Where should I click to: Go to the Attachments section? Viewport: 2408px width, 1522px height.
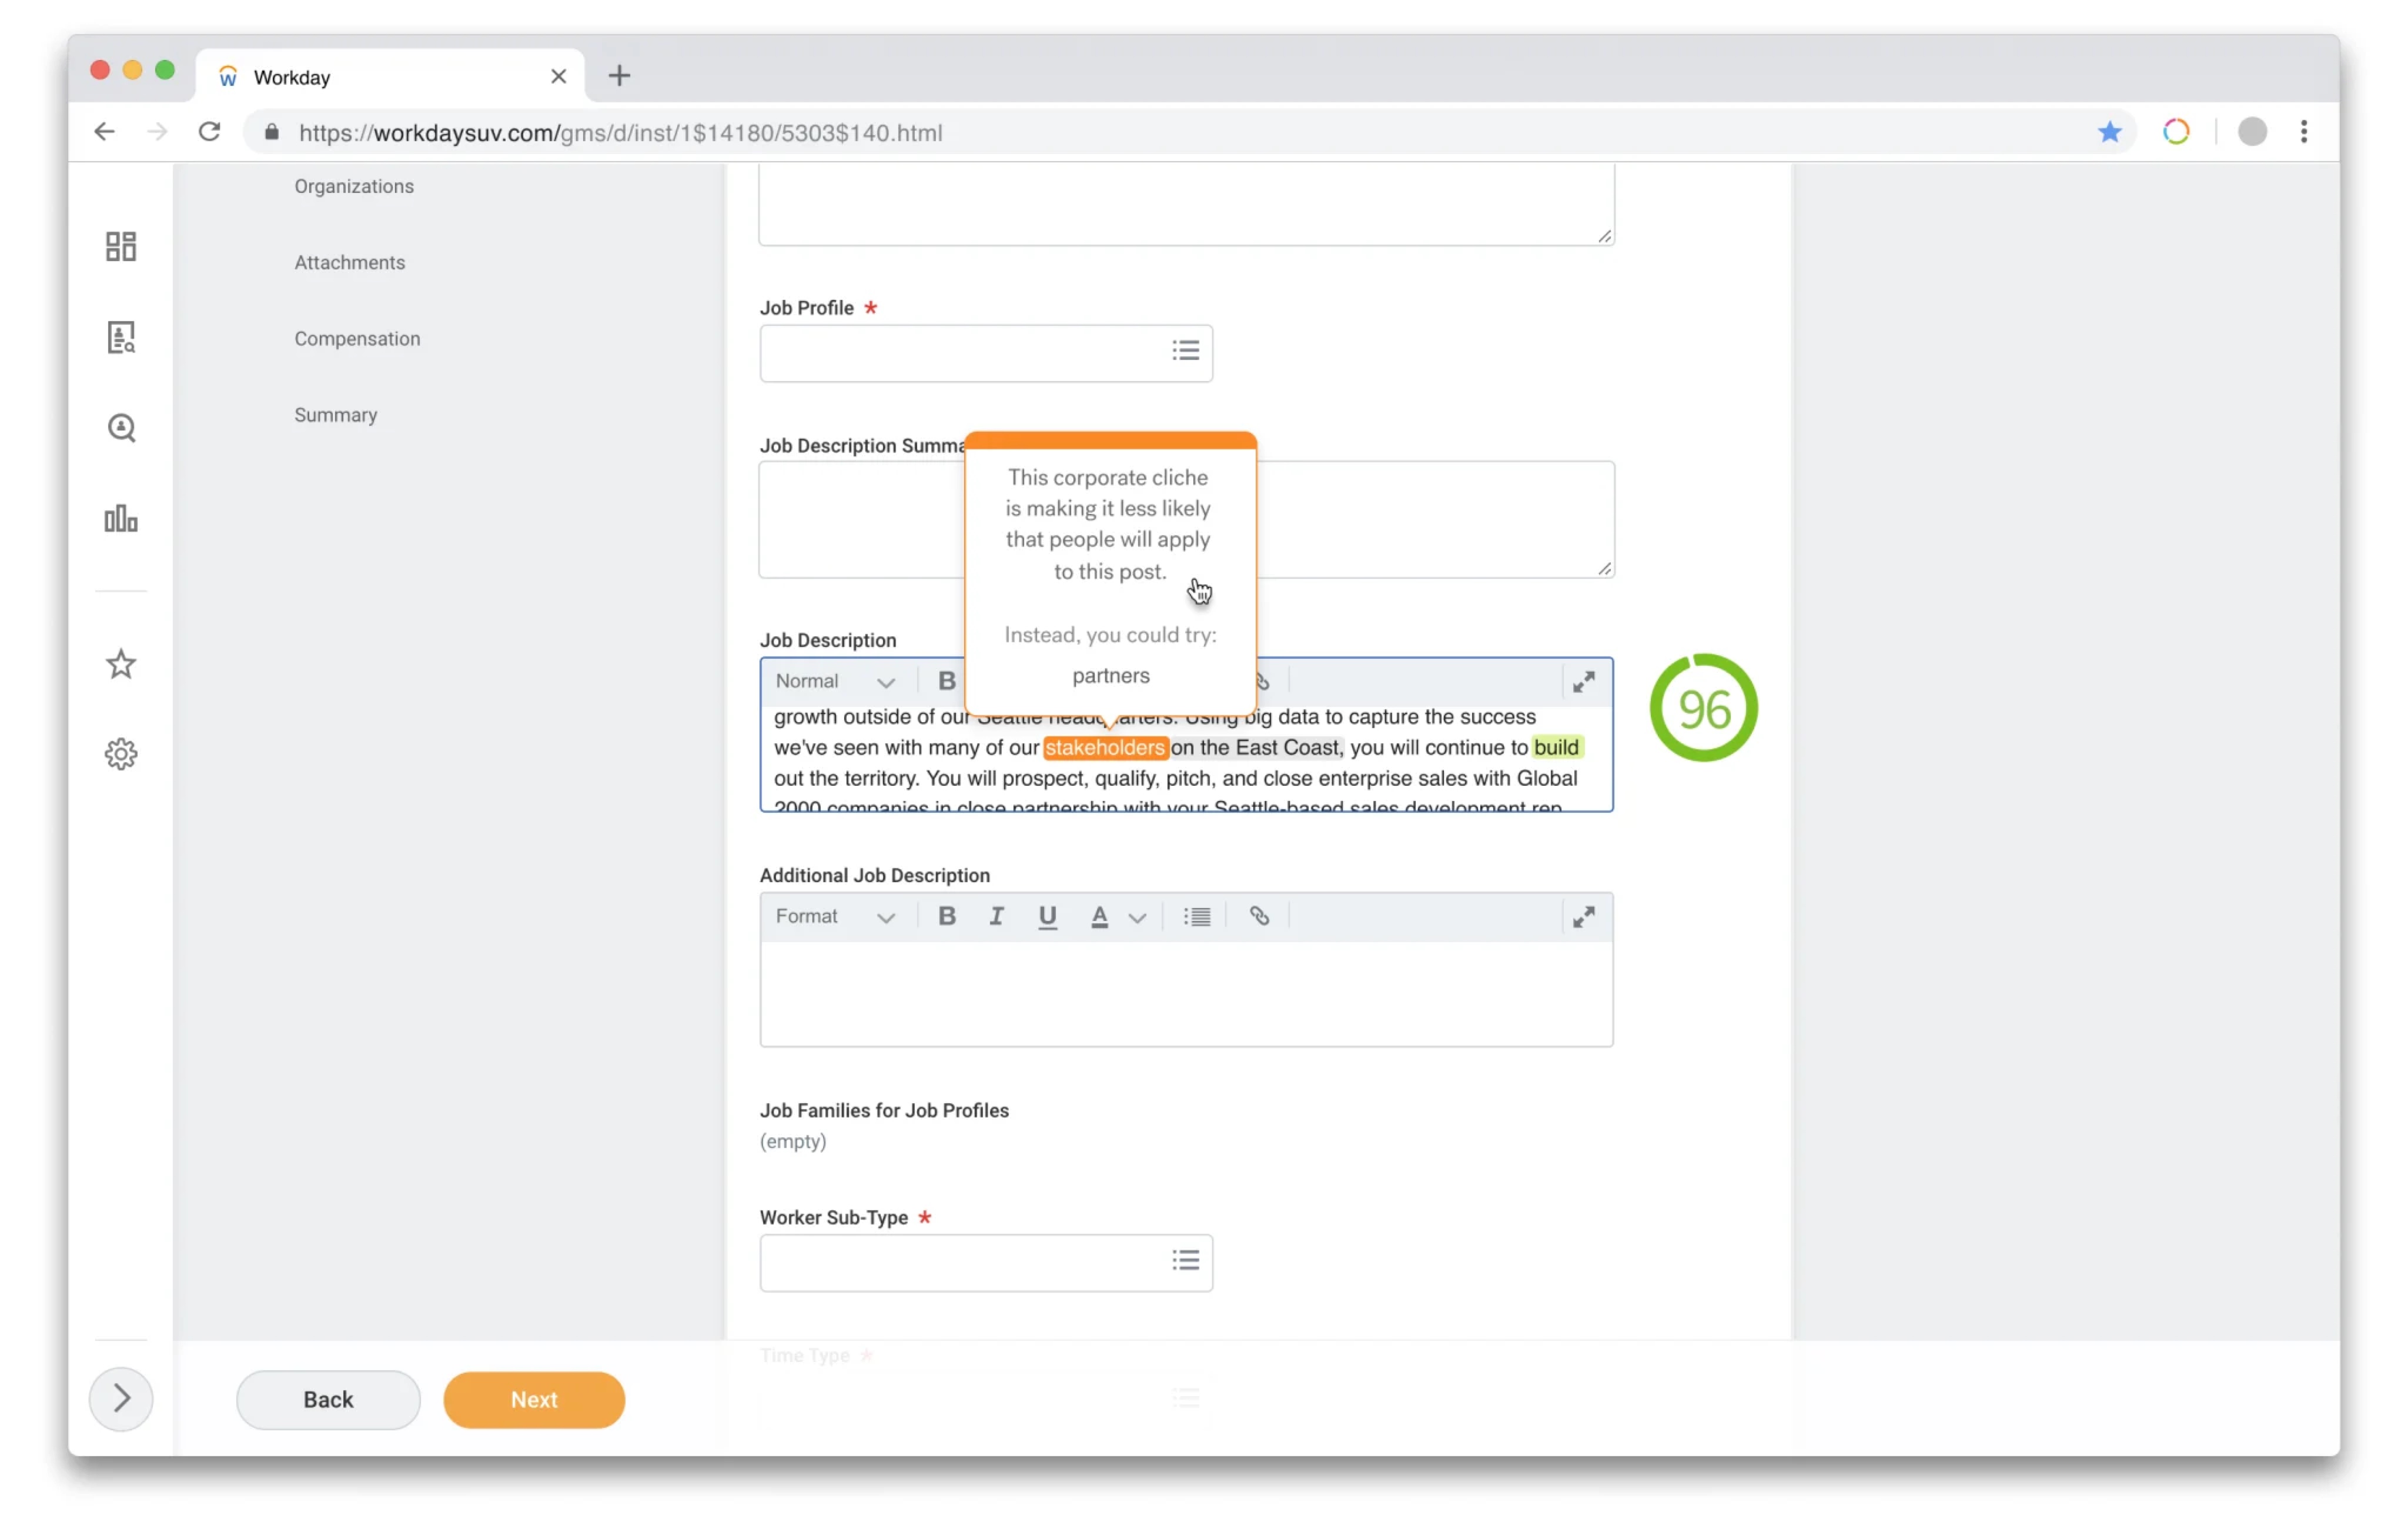(x=349, y=262)
